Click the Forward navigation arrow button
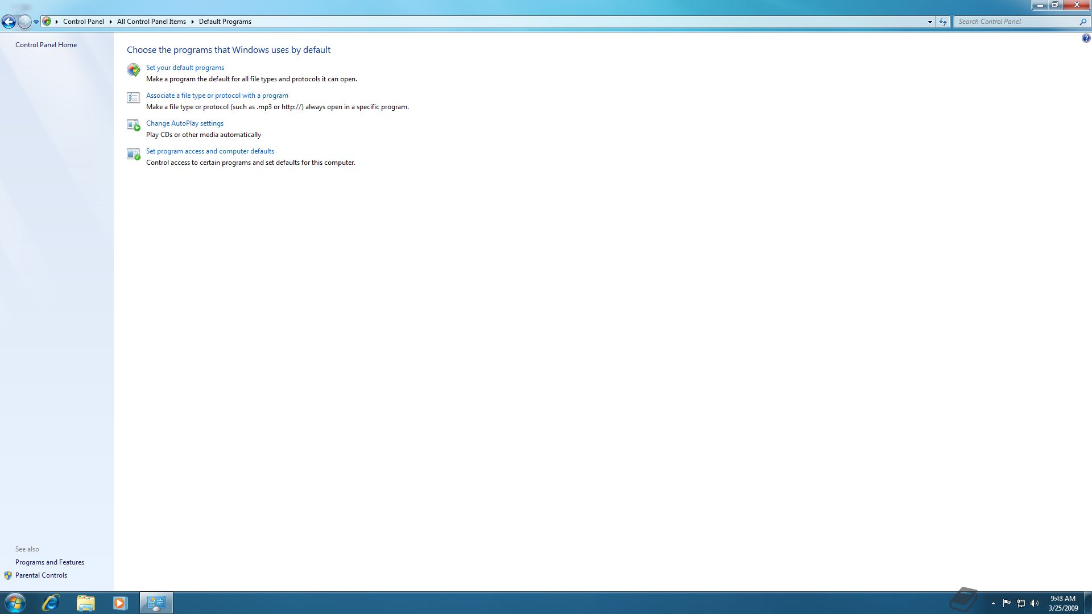 click(24, 22)
